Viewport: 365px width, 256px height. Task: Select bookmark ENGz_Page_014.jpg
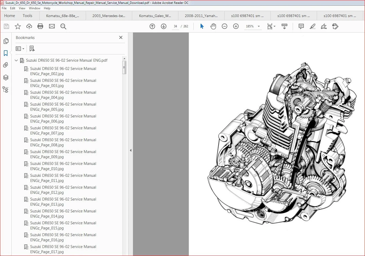pyautogui.click(x=63, y=214)
